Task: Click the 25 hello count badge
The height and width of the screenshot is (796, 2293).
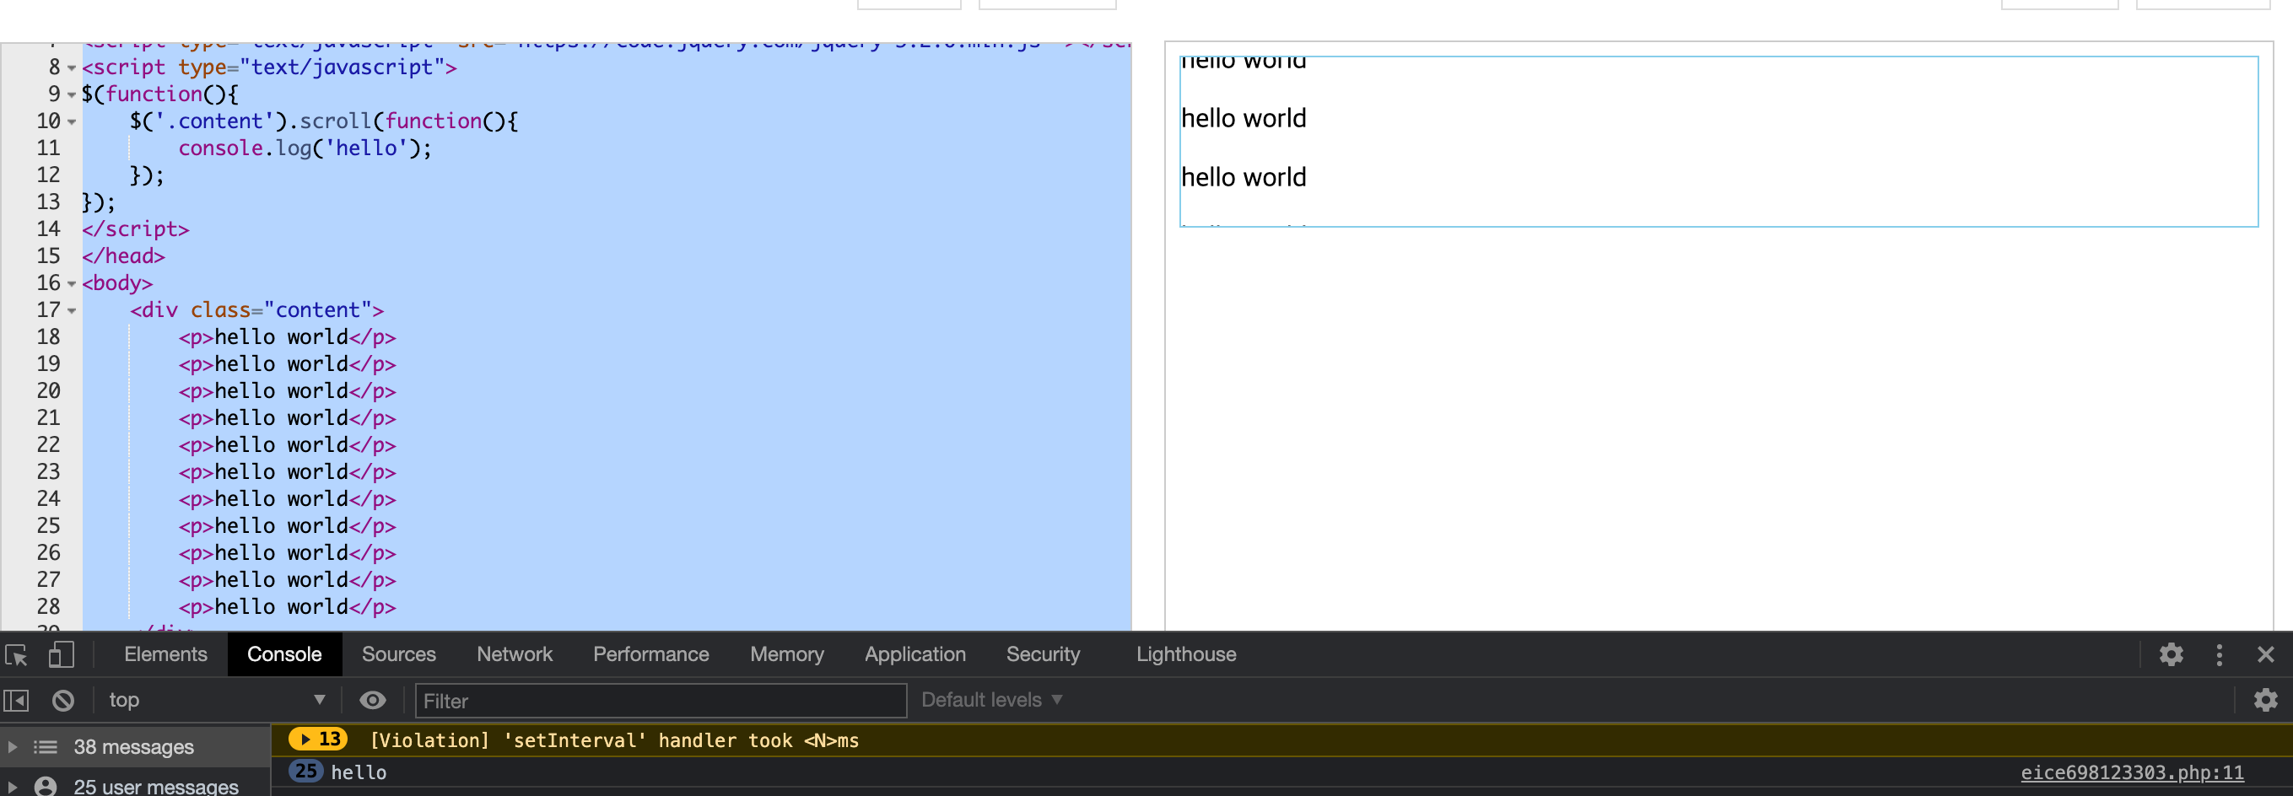Action: pyautogui.click(x=305, y=771)
